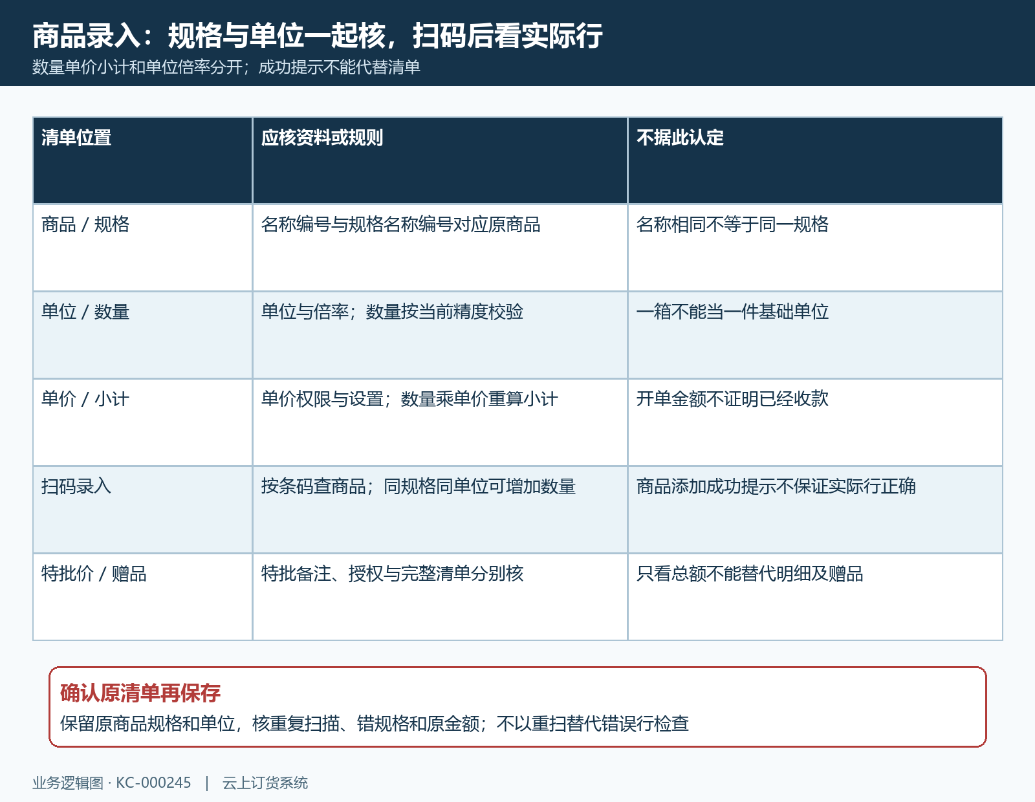1035x802 pixels.
Task: Click cell 名称相同不等于同一规格
Action: pyautogui.click(x=815, y=248)
